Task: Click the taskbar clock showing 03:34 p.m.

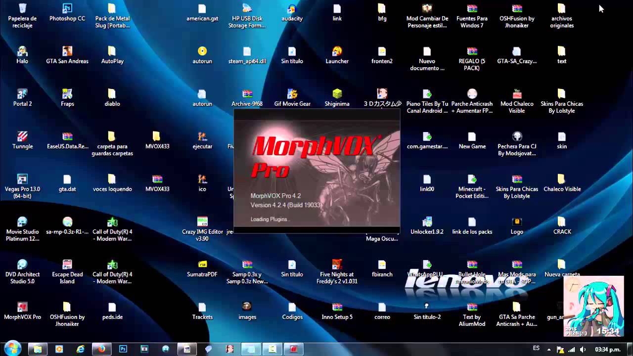Action: [608, 349]
